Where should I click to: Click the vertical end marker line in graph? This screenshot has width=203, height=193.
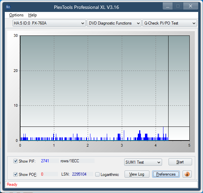[x=168, y=88]
